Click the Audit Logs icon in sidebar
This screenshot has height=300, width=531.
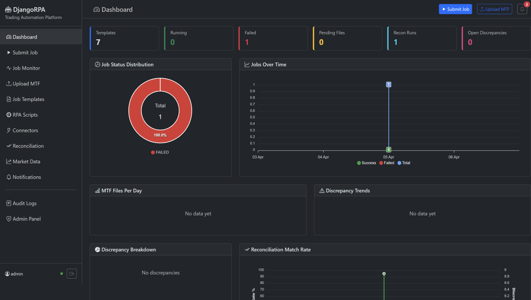8,203
